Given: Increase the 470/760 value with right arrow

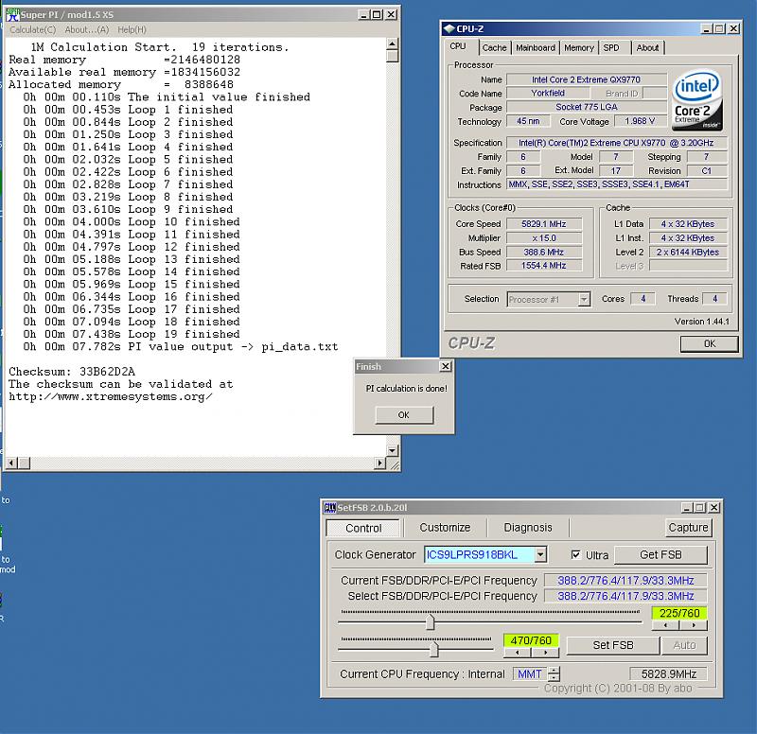Looking at the screenshot, I should point(545,653).
